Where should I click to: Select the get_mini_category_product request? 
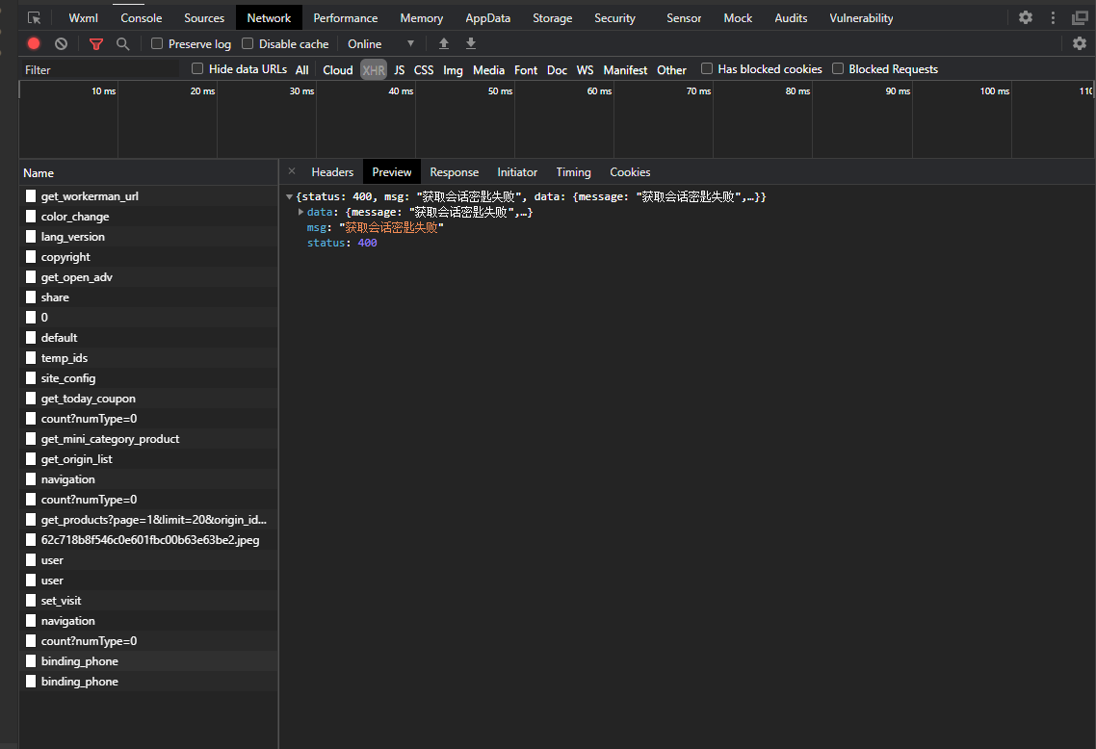[148, 439]
